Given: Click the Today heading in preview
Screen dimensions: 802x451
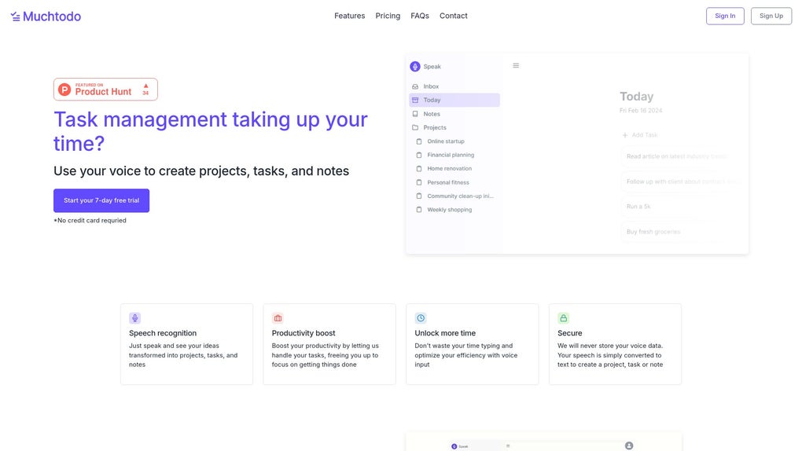Looking at the screenshot, I should [x=636, y=97].
